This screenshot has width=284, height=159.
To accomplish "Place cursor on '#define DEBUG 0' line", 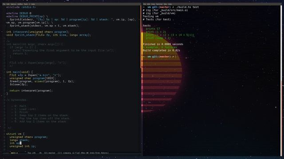I will [19, 13].
